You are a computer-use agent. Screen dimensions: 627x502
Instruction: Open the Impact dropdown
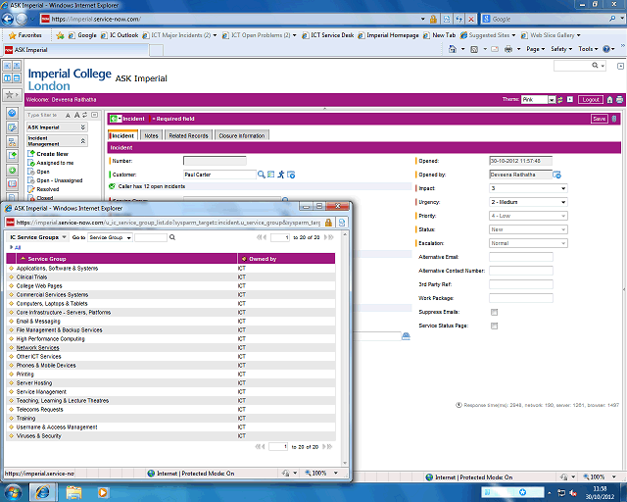pos(528,187)
